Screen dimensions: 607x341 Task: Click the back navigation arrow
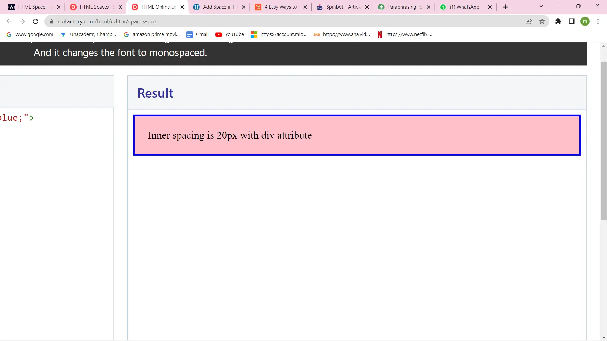[9, 21]
